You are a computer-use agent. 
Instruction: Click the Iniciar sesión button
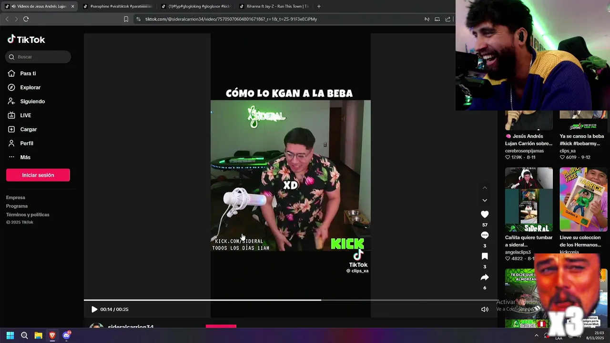[x=38, y=175]
